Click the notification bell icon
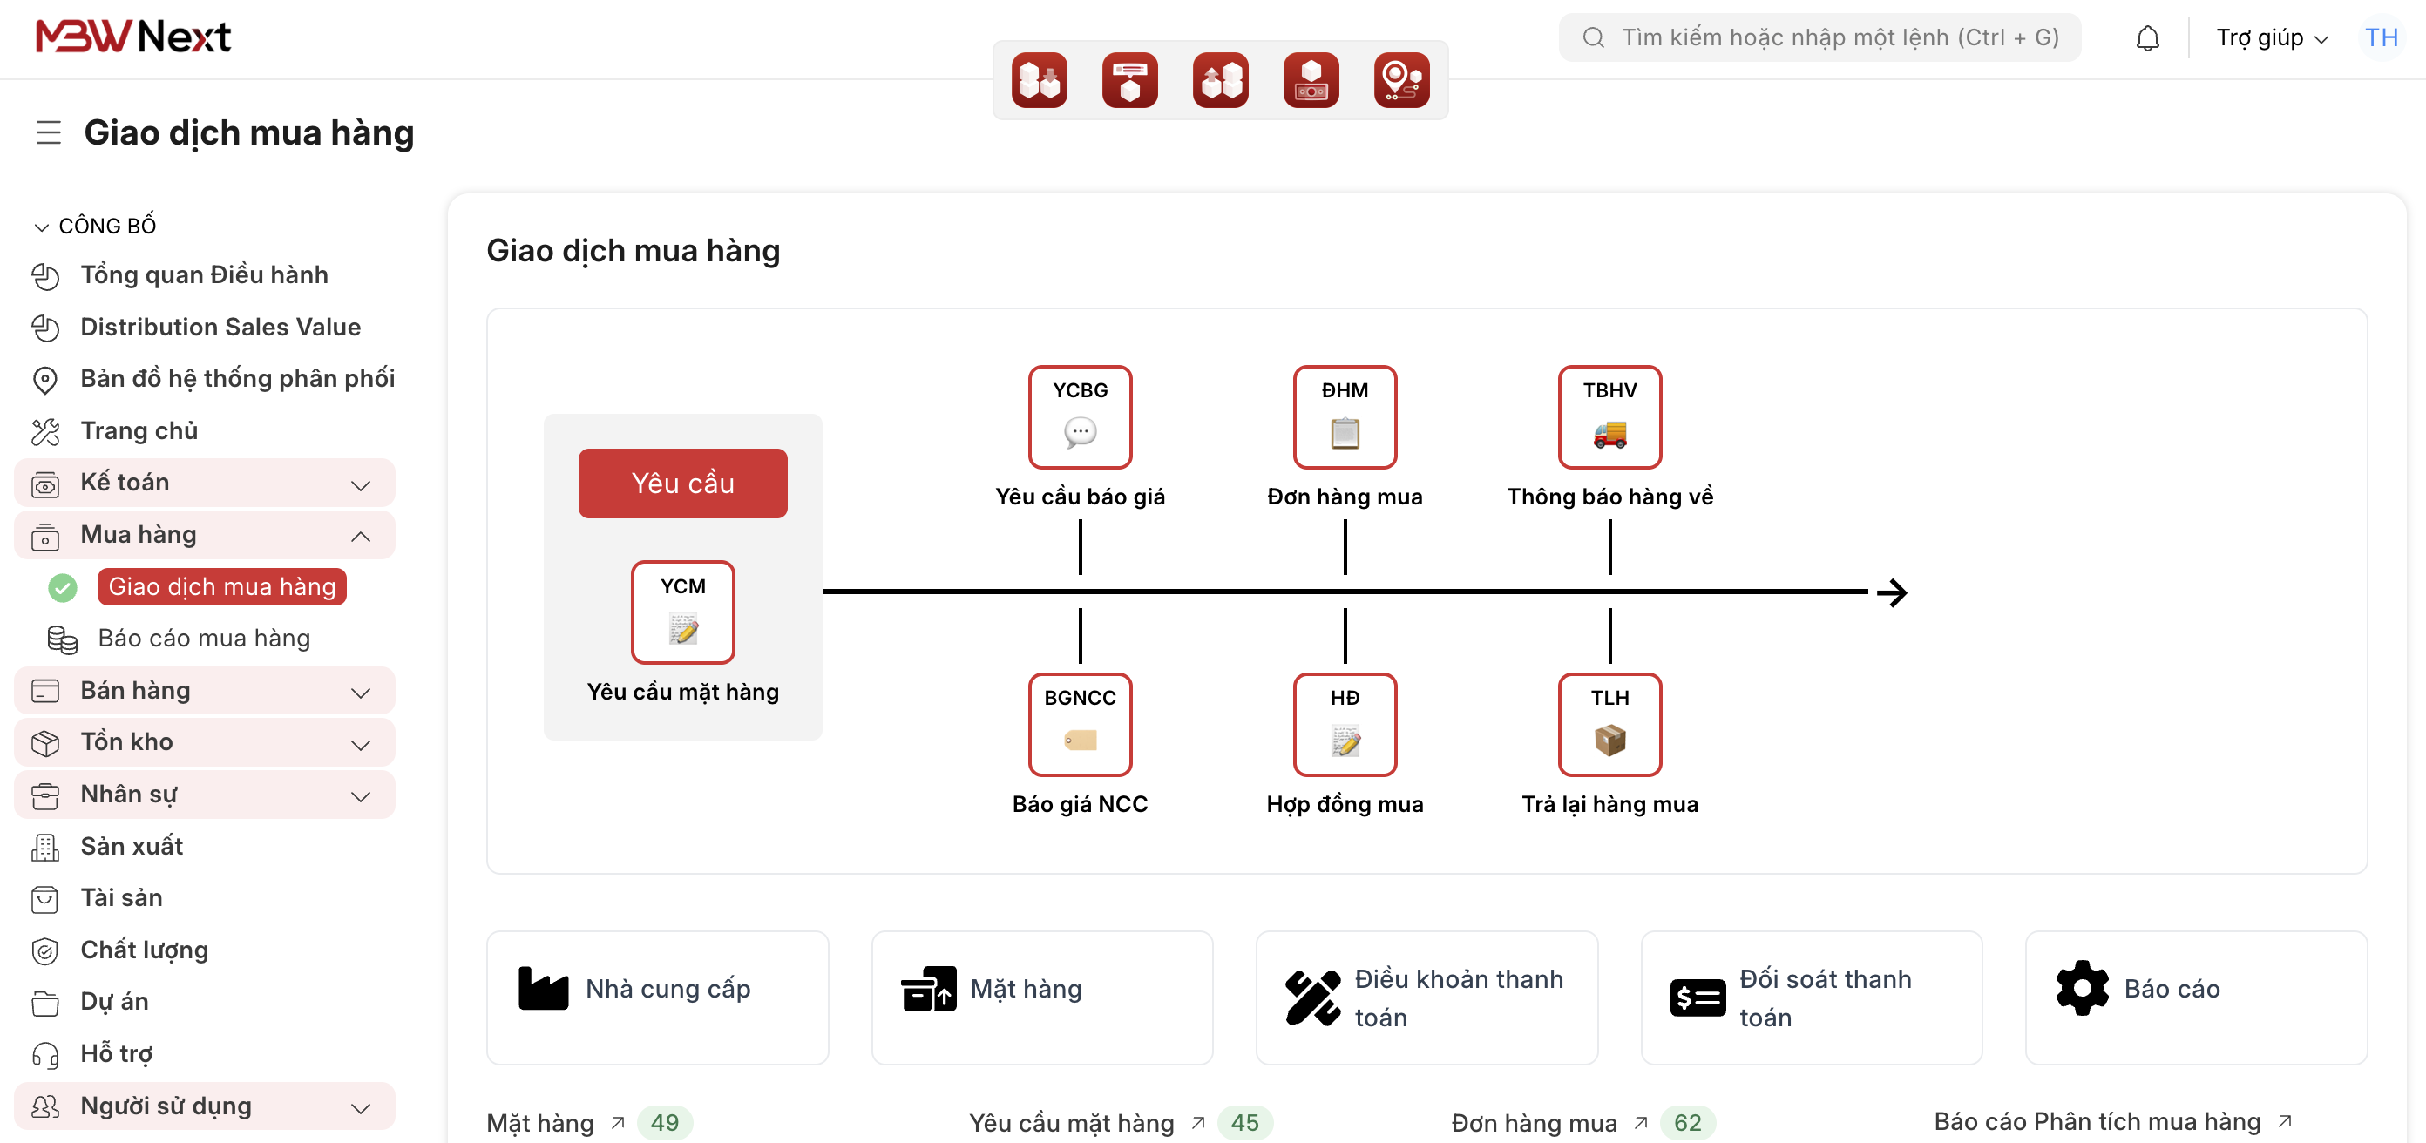Screen dimensions: 2426x1143 pyautogui.click(x=2146, y=37)
